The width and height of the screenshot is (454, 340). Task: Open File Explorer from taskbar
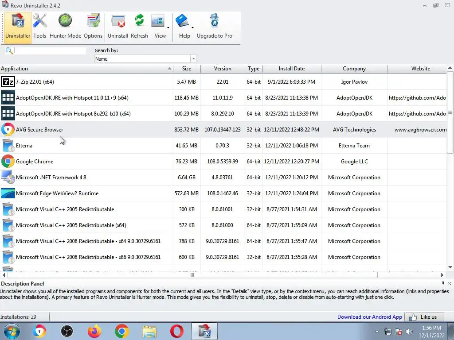point(149,331)
